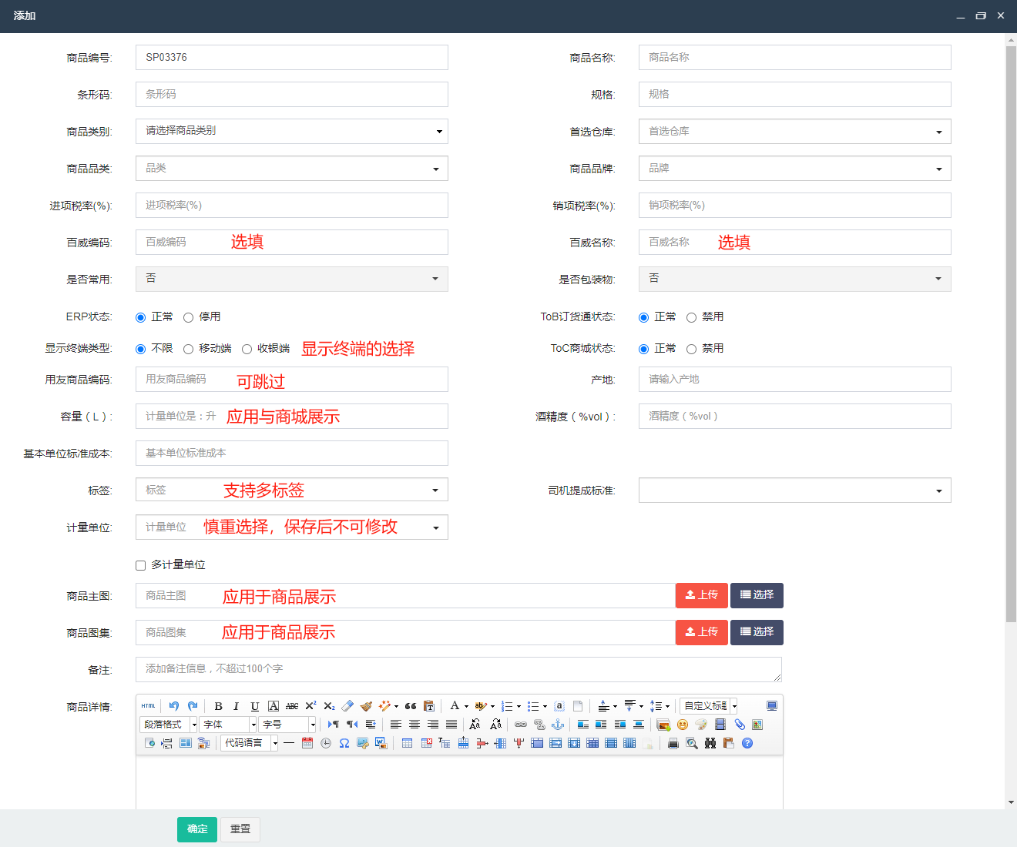
Task: Open the emoticon smiley picker
Action: [682, 725]
